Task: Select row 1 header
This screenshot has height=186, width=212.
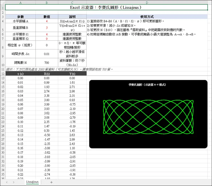Action: click(x=3, y=7)
